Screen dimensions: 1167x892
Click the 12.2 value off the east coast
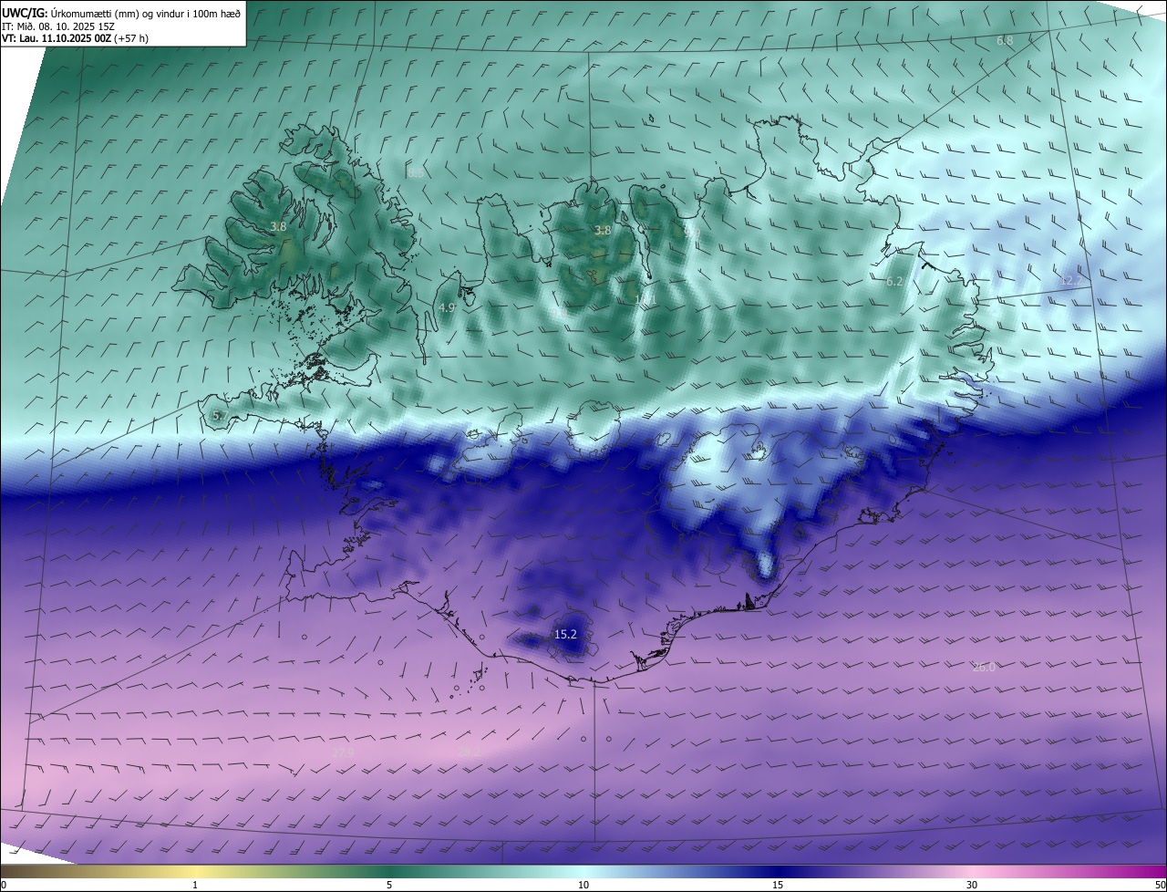(1069, 280)
